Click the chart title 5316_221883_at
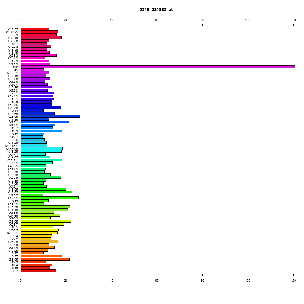Image resolution: width=304 pixels, height=304 pixels. tap(156, 9)
